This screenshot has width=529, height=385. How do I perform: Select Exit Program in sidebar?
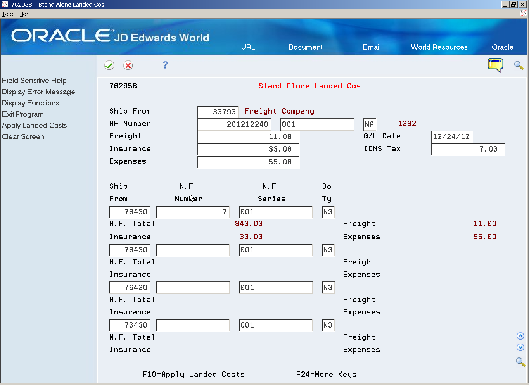[23, 114]
